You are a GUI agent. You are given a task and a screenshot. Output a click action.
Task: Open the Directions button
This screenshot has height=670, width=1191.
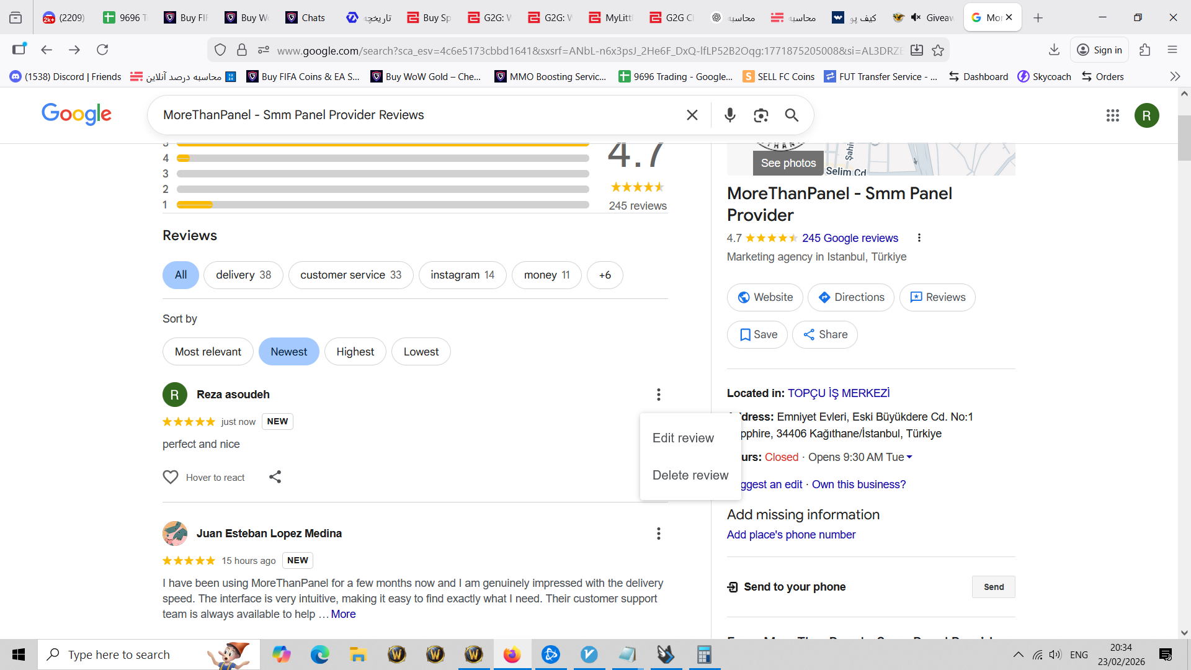point(850,297)
